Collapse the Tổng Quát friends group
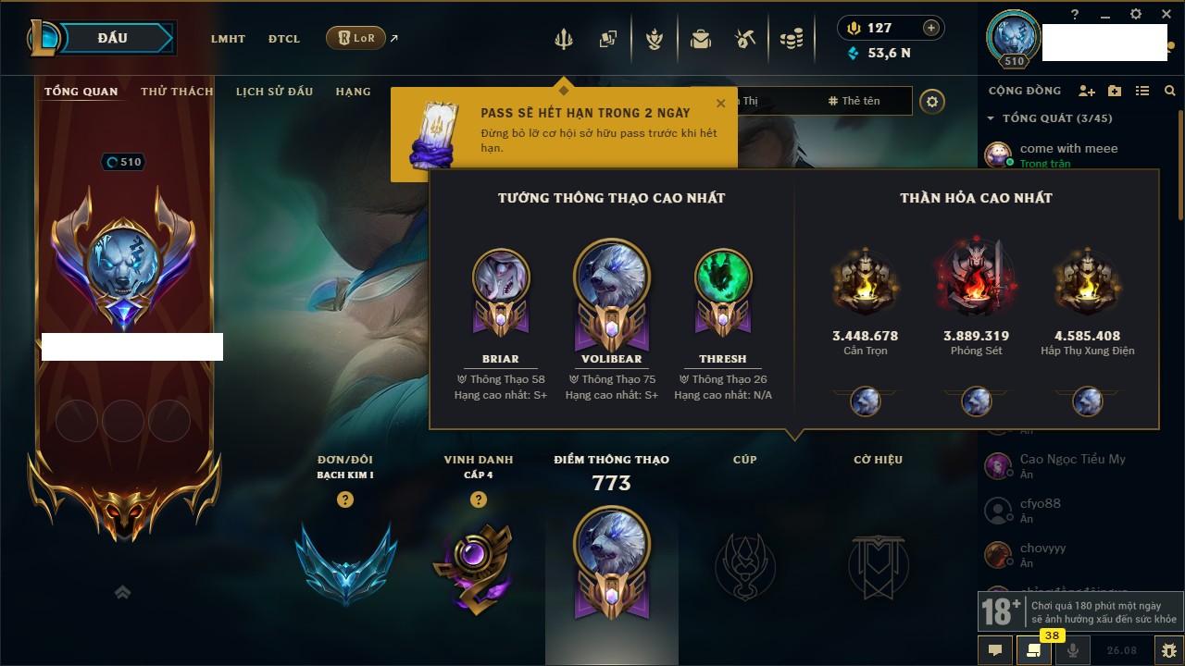 point(991,118)
